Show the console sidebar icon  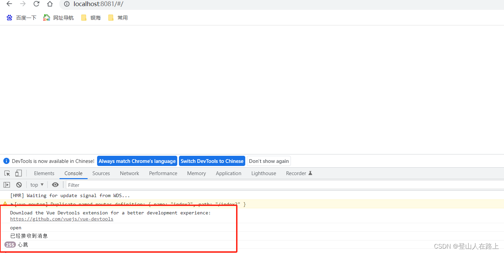click(x=7, y=185)
